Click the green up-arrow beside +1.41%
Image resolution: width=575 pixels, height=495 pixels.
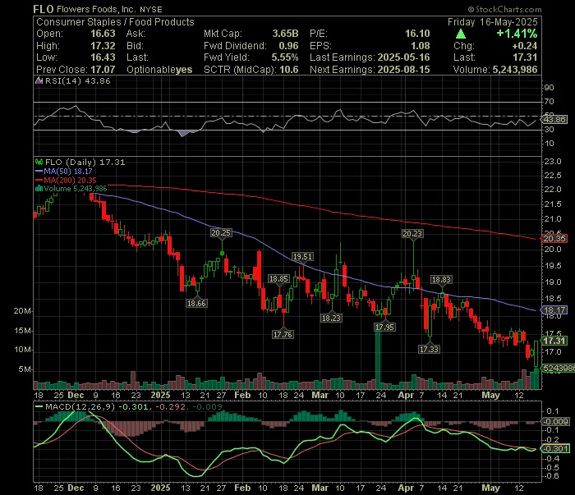[x=461, y=34]
